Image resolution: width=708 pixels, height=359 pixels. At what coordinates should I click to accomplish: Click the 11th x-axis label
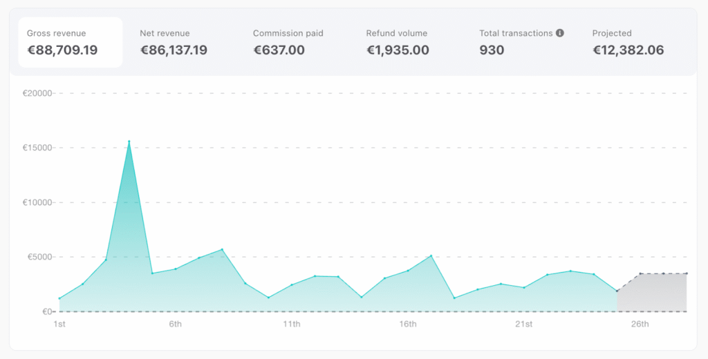(291, 324)
